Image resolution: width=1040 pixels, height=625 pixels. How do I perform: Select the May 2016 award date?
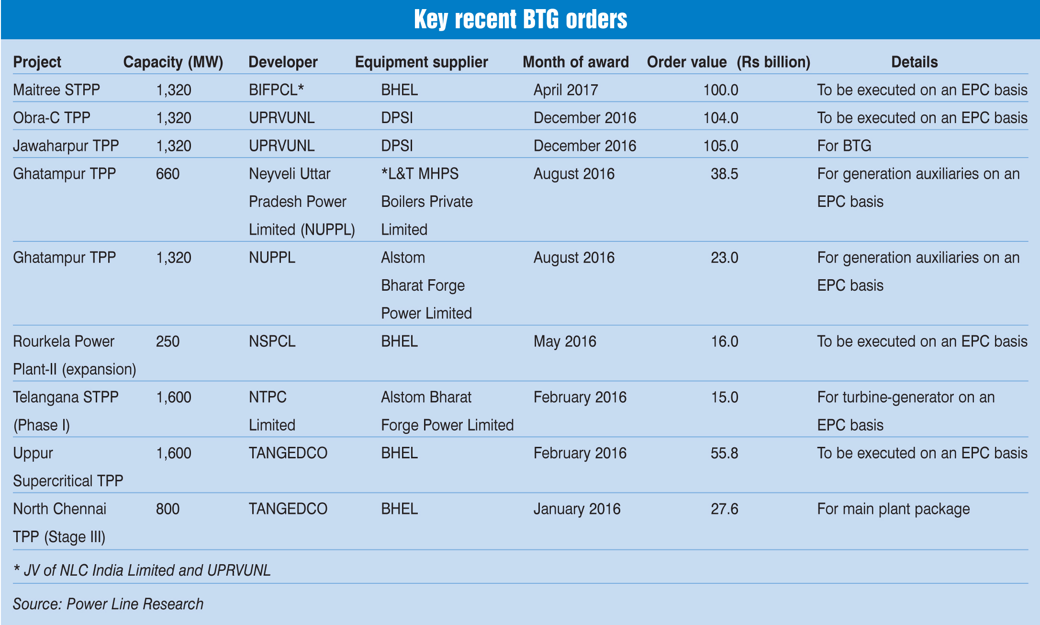pyautogui.click(x=565, y=341)
